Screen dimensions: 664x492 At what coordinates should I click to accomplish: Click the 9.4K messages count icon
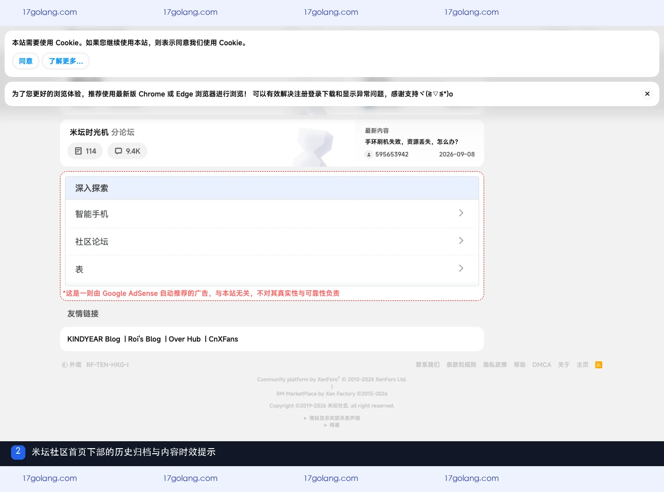click(119, 151)
